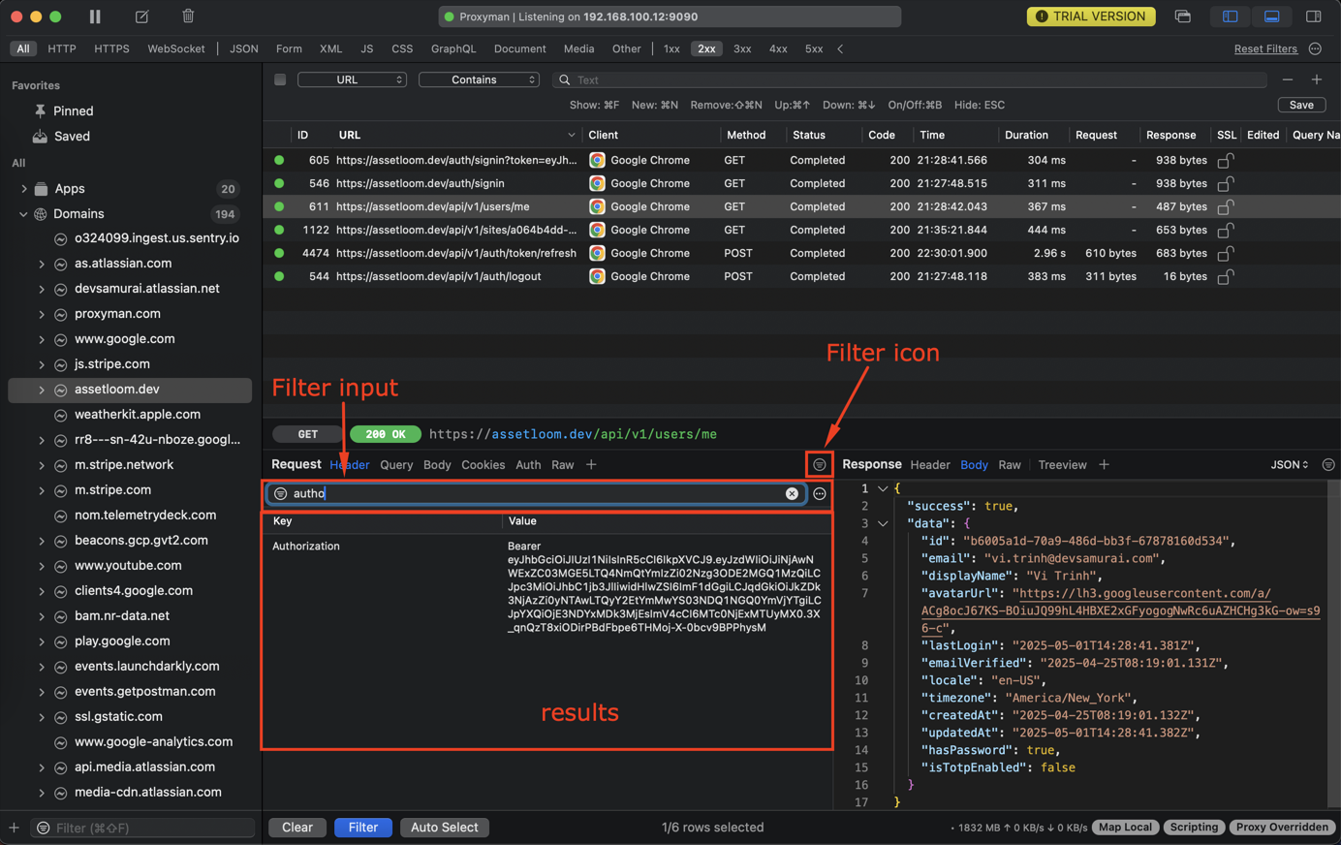This screenshot has width=1341, height=845.
Task: Click the Auto Select button
Action: [444, 828]
